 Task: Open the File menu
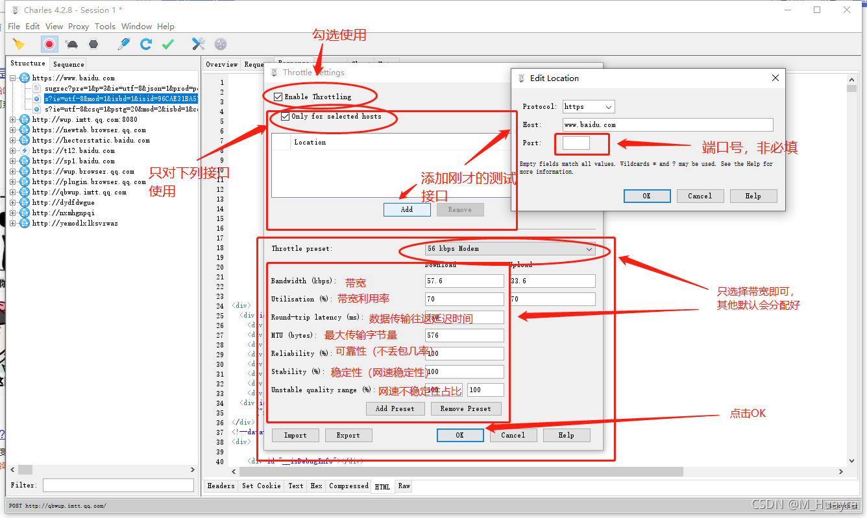click(14, 27)
